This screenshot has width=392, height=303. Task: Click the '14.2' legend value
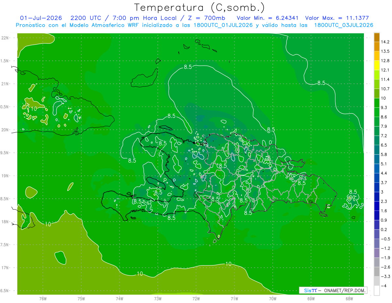[x=385, y=42]
